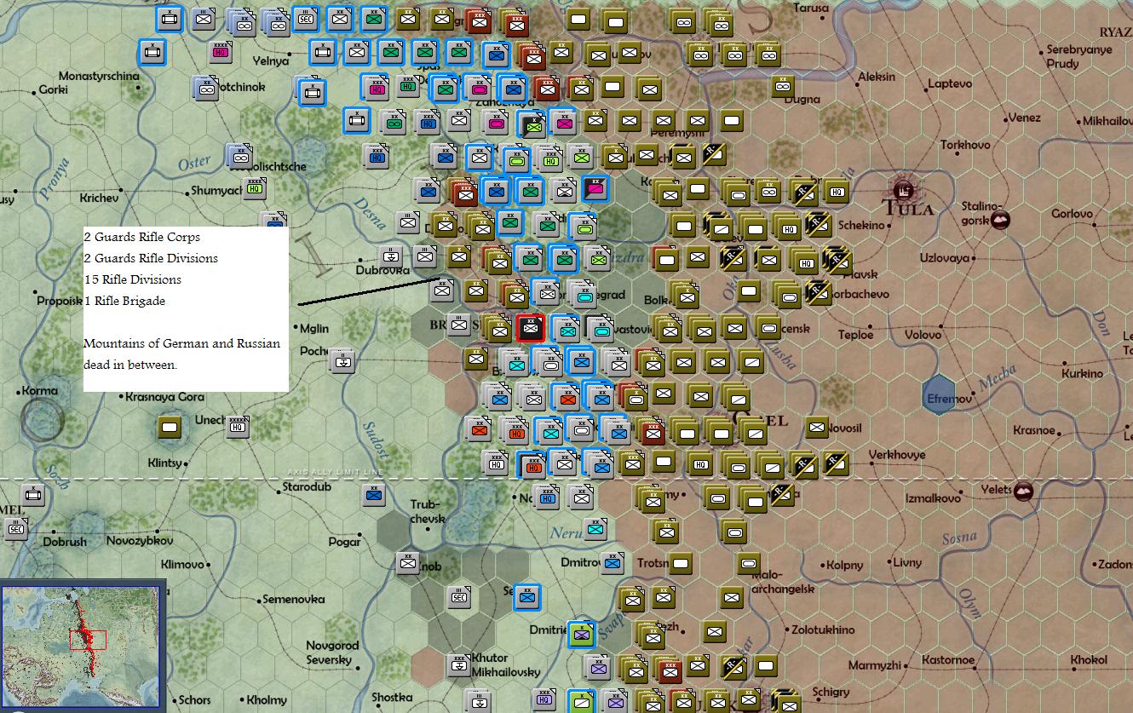
Task: Click the Monastyrschina town label
Action: [x=99, y=76]
